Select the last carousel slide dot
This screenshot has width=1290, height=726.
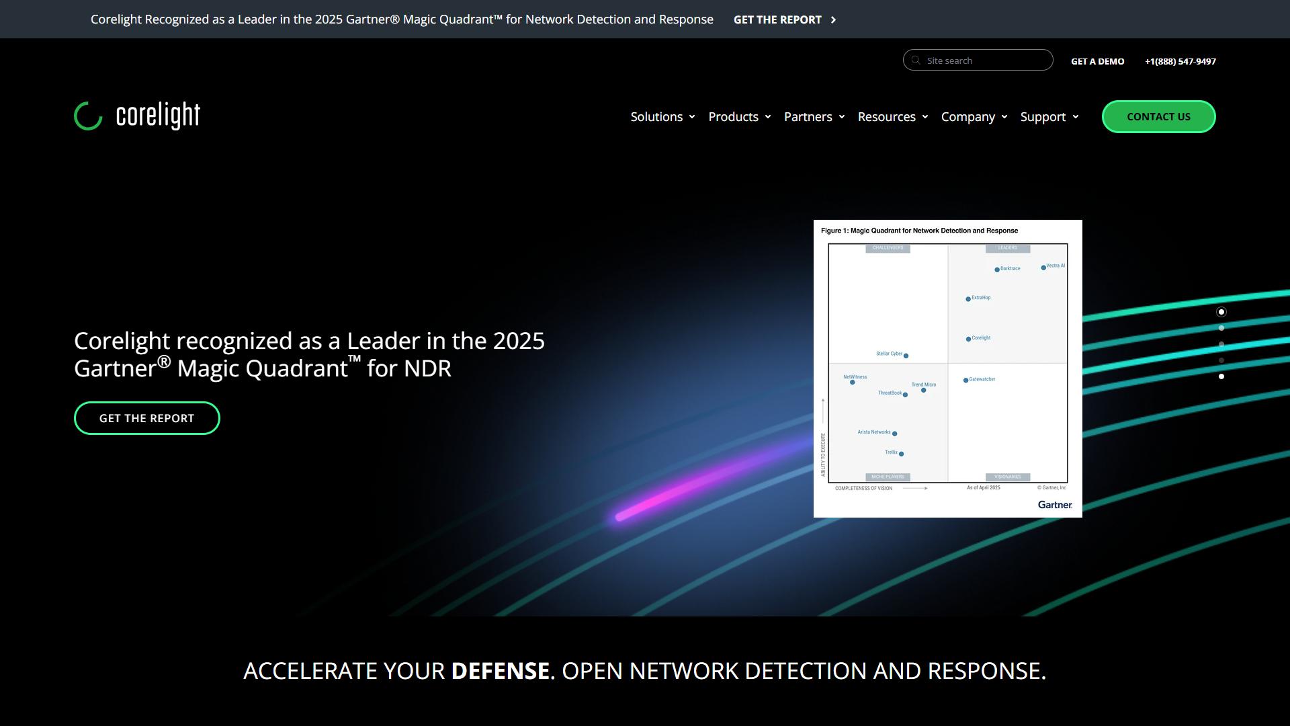click(1221, 376)
